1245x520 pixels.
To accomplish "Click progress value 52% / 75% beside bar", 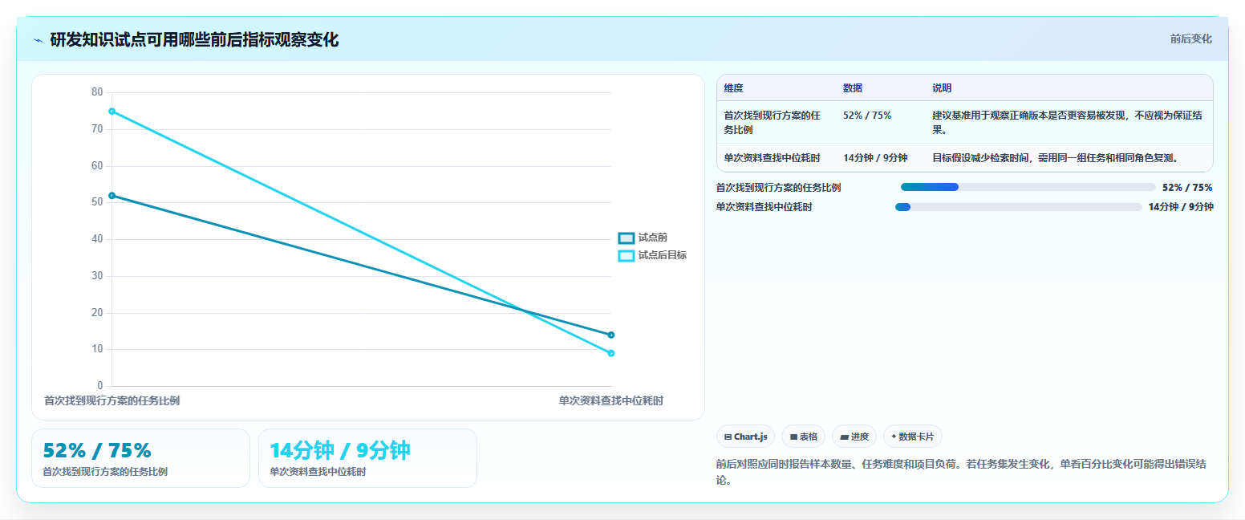I will click(x=1187, y=187).
